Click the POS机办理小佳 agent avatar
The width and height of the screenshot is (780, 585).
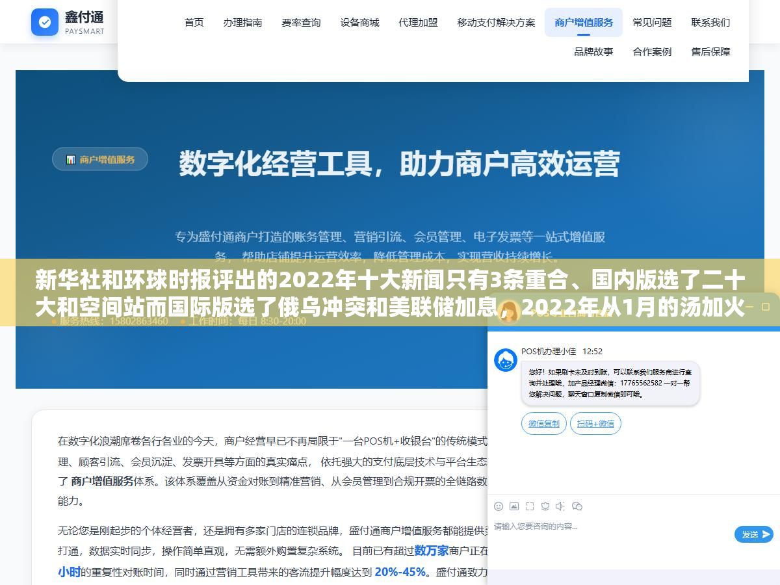point(506,360)
